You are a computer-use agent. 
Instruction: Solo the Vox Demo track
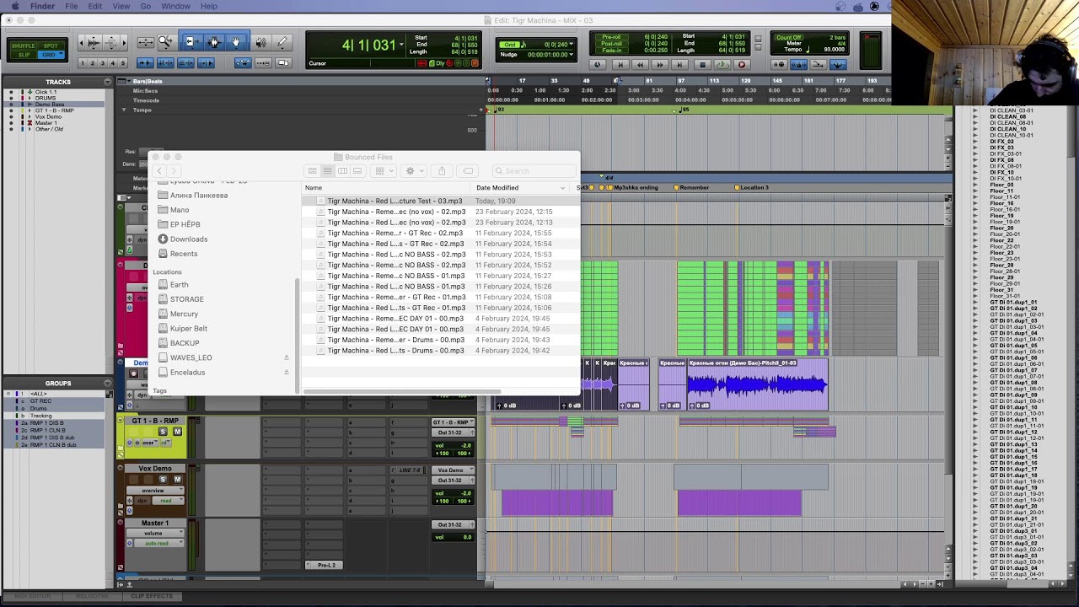coord(163,480)
